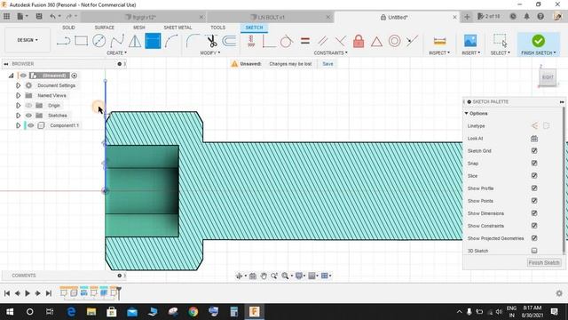Screen dimensions: 568x320
Task: Click the Undo arrow
Action: tap(53, 16)
